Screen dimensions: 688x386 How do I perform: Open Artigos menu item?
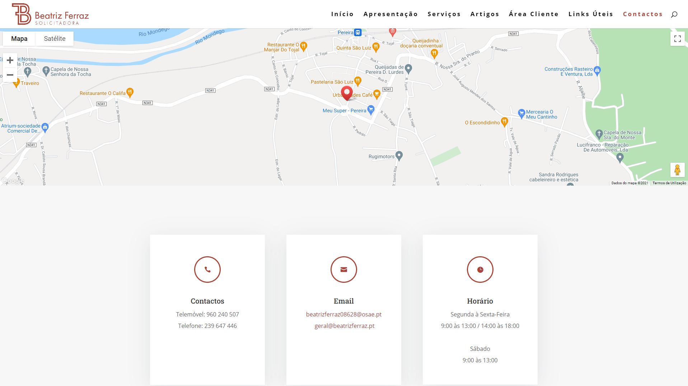[485, 14]
